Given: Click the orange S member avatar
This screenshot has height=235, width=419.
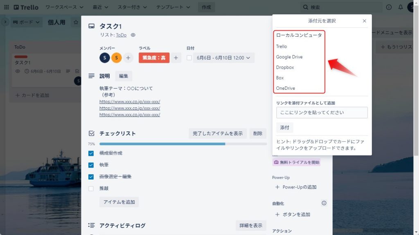Looking at the screenshot, I should click(x=117, y=58).
